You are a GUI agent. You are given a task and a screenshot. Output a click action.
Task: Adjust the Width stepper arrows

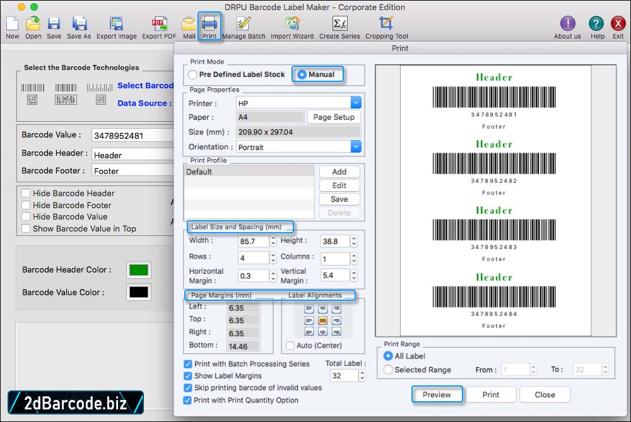(x=273, y=241)
